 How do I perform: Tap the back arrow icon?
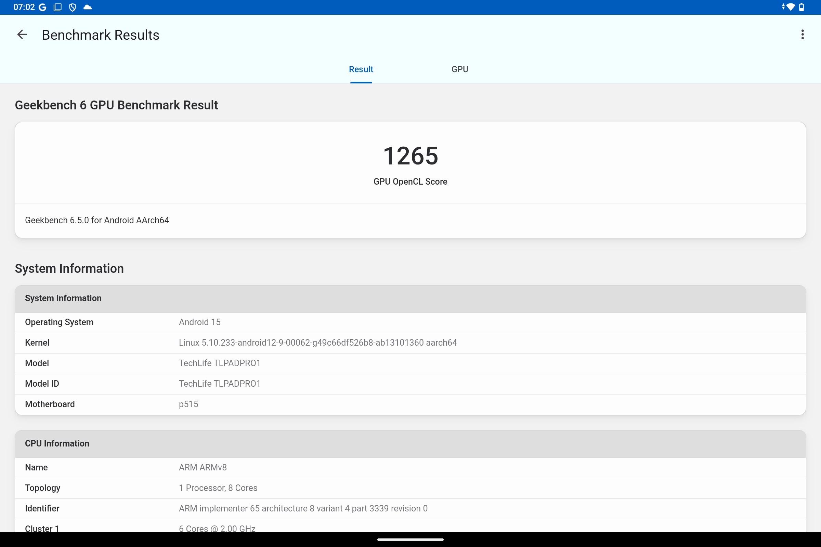pos(22,35)
